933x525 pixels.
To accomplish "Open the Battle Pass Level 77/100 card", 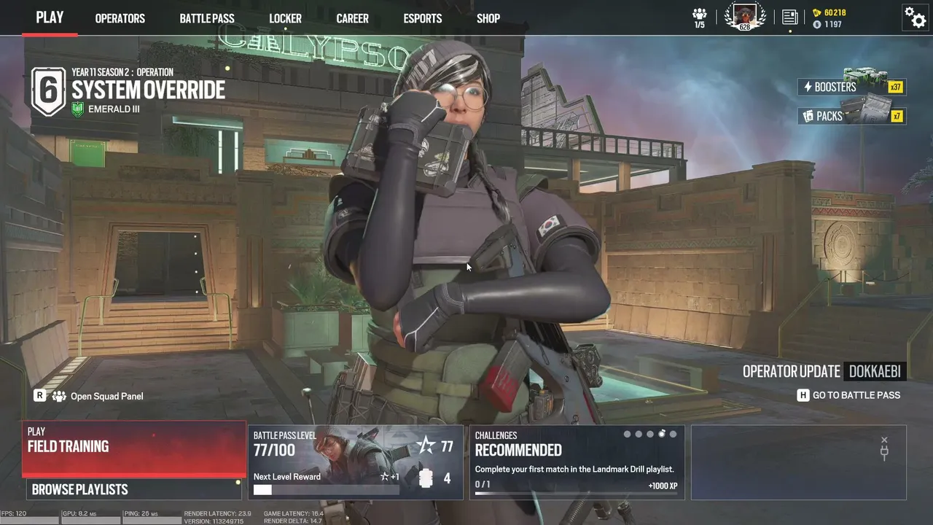I will pyautogui.click(x=356, y=462).
